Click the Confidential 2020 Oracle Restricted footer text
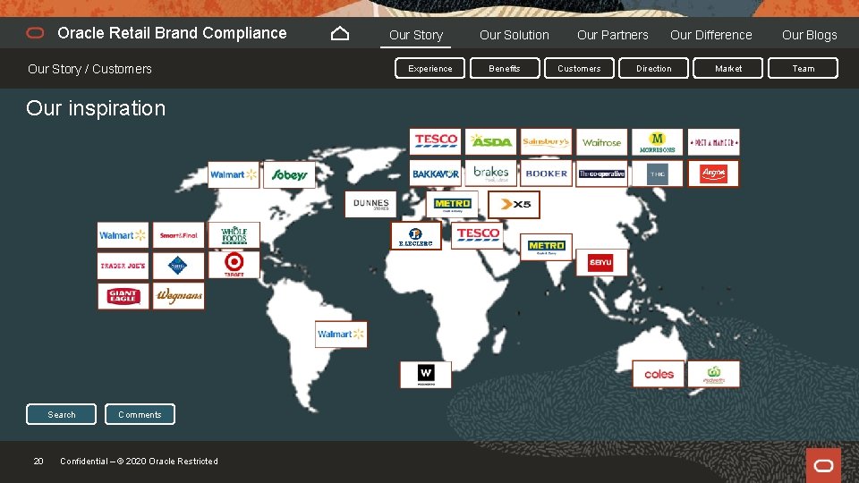The width and height of the screenshot is (859, 483). point(140,462)
